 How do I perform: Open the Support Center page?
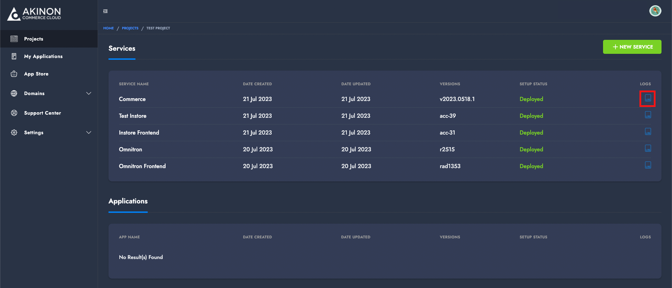(42, 113)
